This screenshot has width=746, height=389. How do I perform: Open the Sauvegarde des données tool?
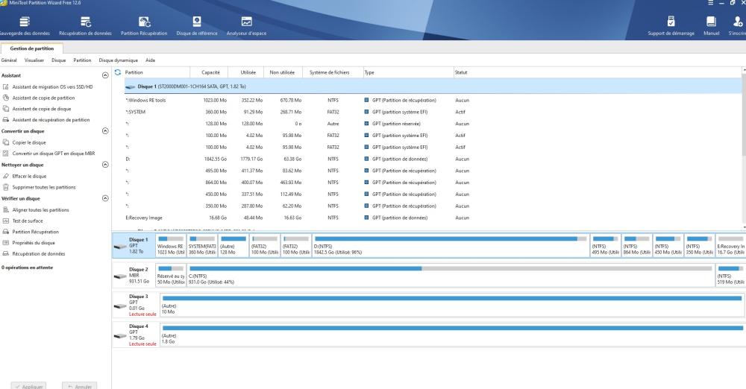[x=25, y=24]
